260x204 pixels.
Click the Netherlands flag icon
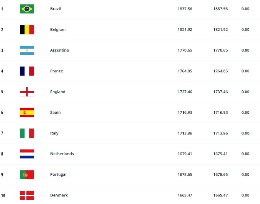pos(27,154)
